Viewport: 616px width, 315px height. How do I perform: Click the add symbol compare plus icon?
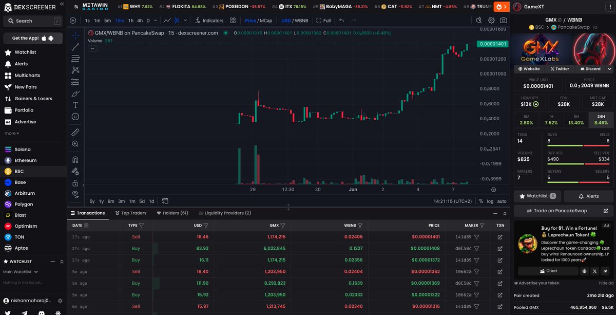click(x=73, y=21)
